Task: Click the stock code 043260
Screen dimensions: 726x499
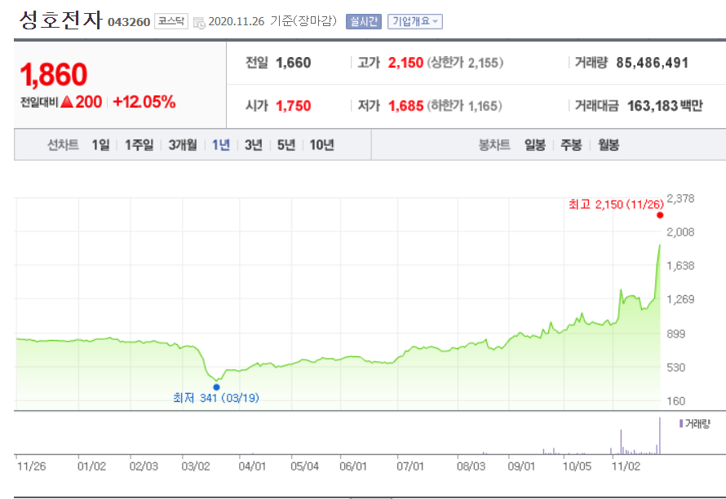Action: pos(129,22)
